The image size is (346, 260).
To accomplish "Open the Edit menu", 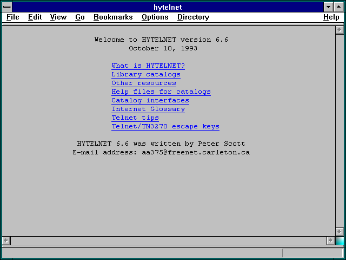I will coord(35,17).
